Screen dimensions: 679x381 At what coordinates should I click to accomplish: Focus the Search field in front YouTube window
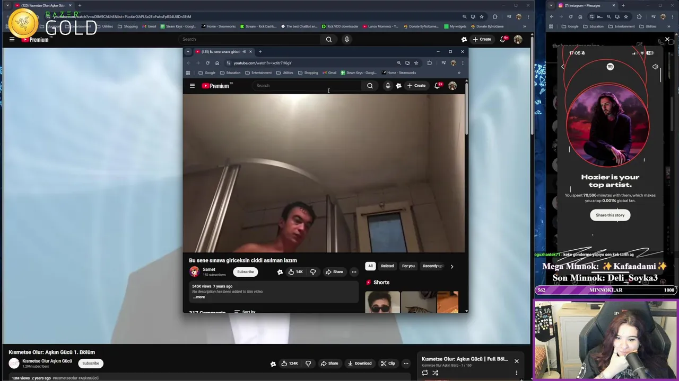click(x=308, y=86)
